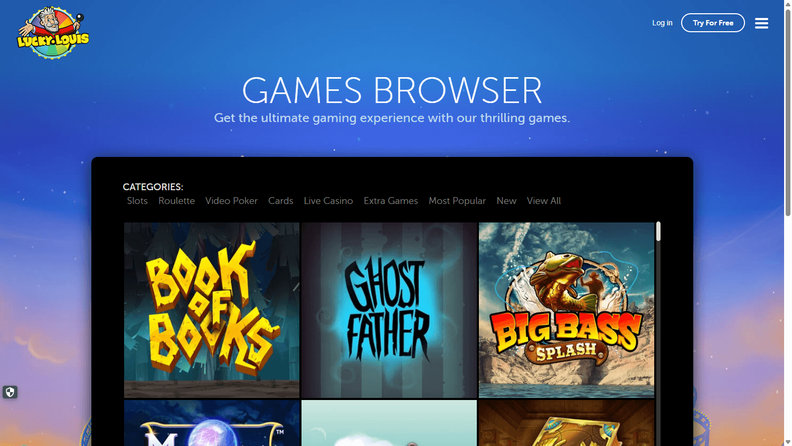Open the golden book game thumbnail
This screenshot has width=792, height=446.
coord(567,423)
